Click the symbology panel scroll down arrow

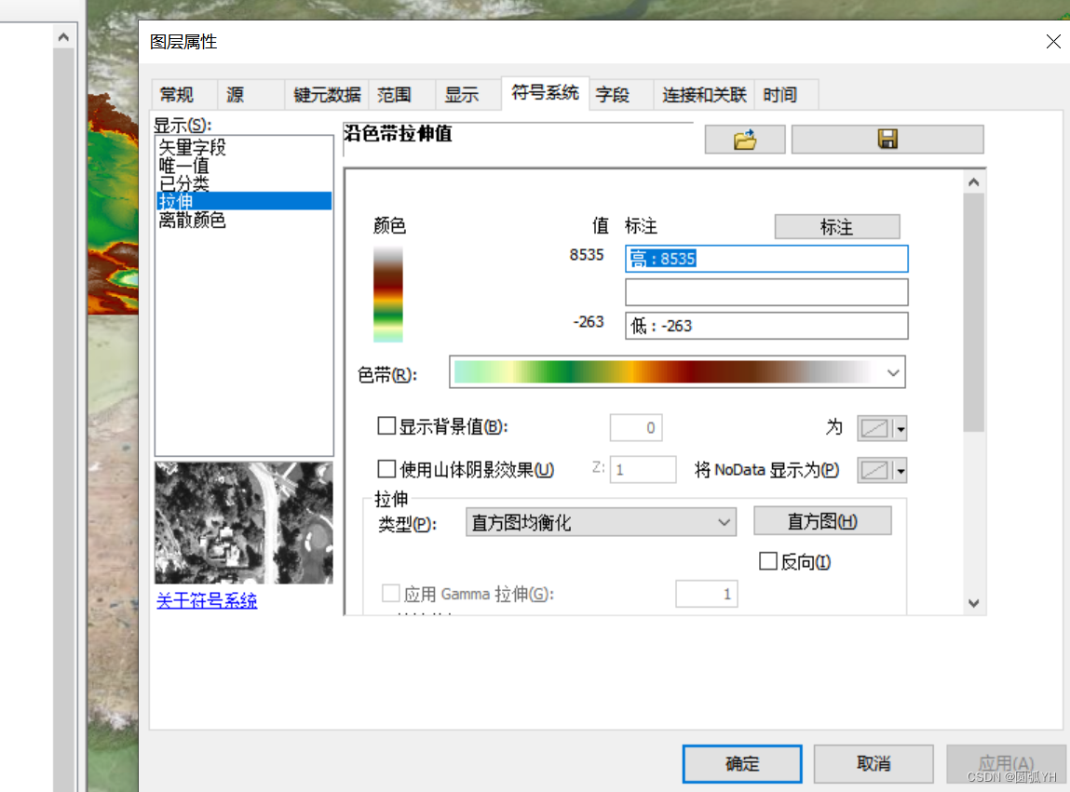pyautogui.click(x=974, y=603)
